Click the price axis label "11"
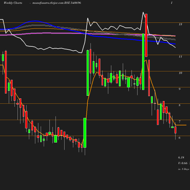The width and height of the screenshot is (190, 190). (x=180, y=57)
